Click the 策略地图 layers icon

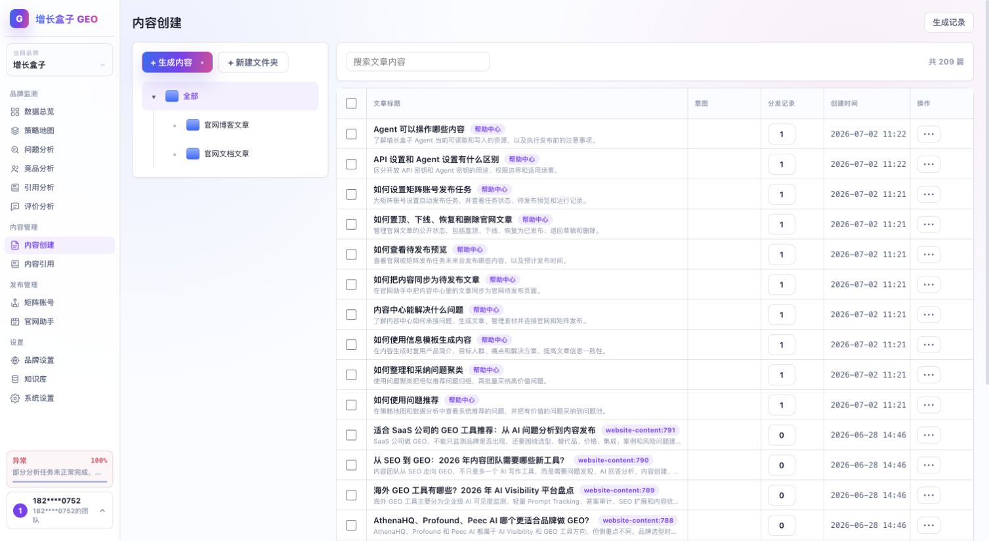point(15,131)
